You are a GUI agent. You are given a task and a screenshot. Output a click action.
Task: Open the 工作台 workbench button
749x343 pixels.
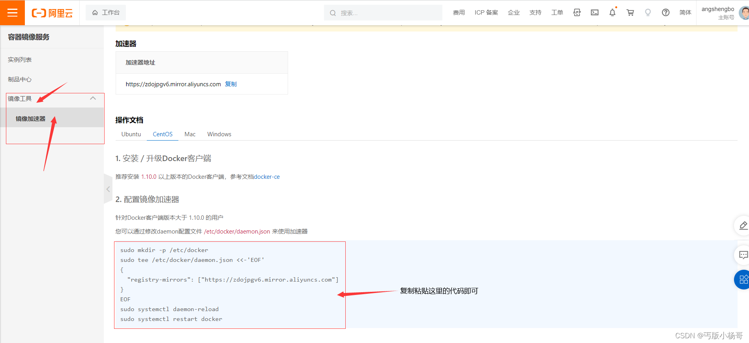click(x=106, y=13)
